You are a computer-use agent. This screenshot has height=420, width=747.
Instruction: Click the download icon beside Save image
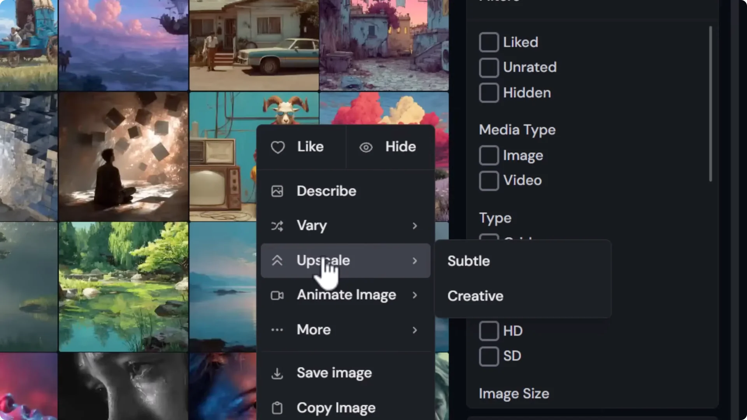click(277, 373)
